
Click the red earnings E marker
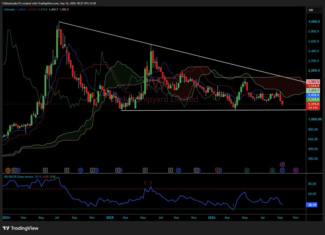pos(217,170)
